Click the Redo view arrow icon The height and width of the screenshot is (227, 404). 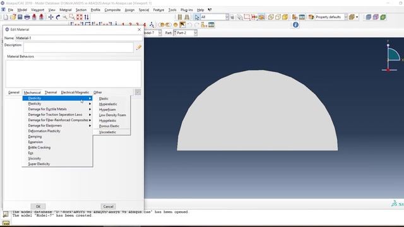196,25
